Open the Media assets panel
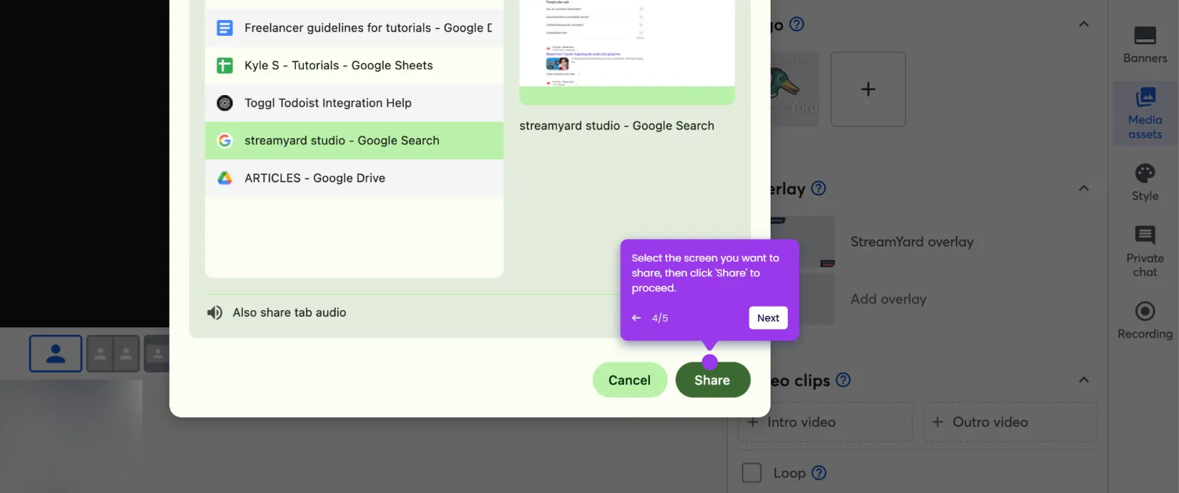 pos(1145,113)
